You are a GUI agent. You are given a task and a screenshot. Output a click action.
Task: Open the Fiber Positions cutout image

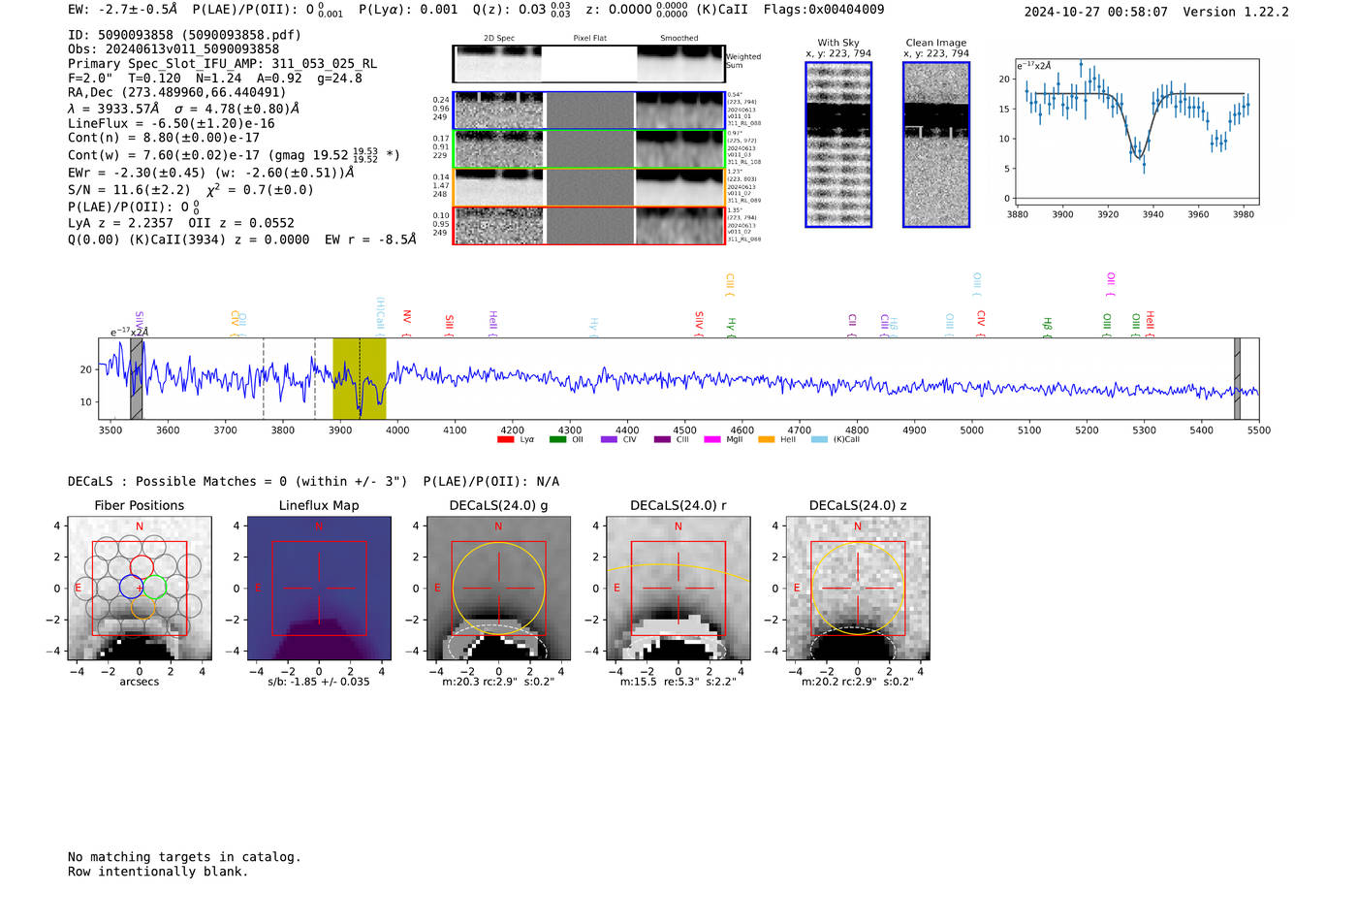[140, 589]
